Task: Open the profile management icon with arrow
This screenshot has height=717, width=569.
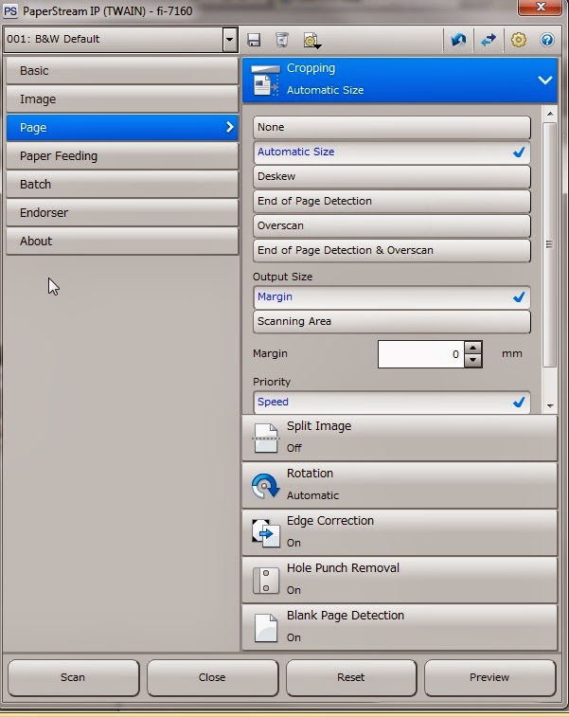Action: tap(312, 40)
